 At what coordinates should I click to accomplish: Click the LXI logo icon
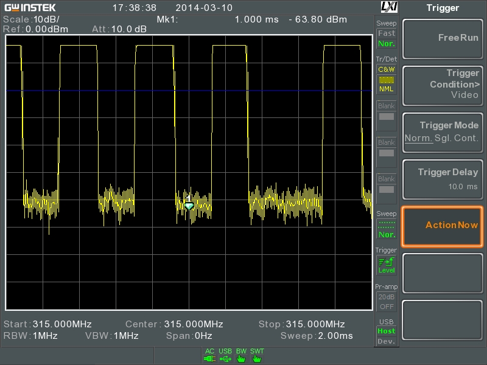[x=389, y=7]
